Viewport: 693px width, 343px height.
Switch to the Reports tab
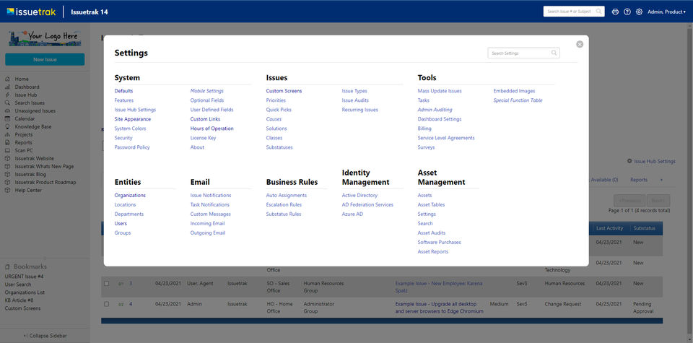tap(639, 180)
